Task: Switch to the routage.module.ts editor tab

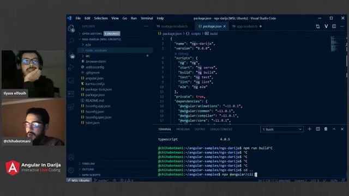Action: (x=174, y=27)
